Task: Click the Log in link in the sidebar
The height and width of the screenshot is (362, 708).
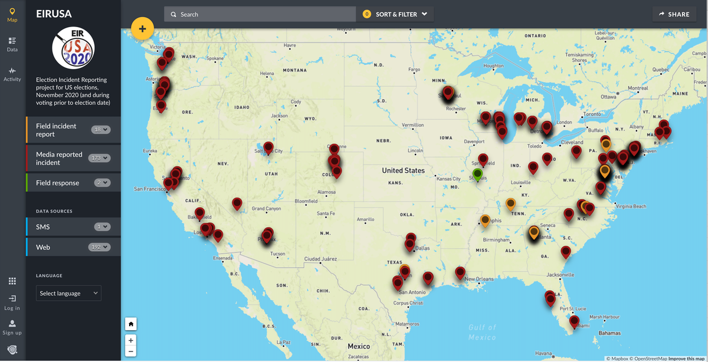Action: click(x=12, y=301)
